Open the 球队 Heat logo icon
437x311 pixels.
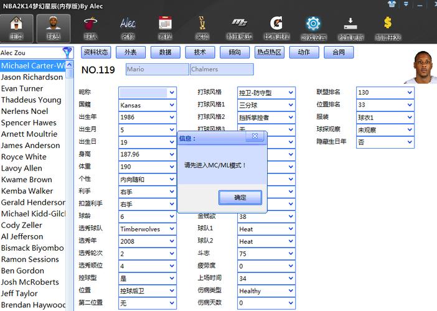pyautogui.click(x=91, y=29)
